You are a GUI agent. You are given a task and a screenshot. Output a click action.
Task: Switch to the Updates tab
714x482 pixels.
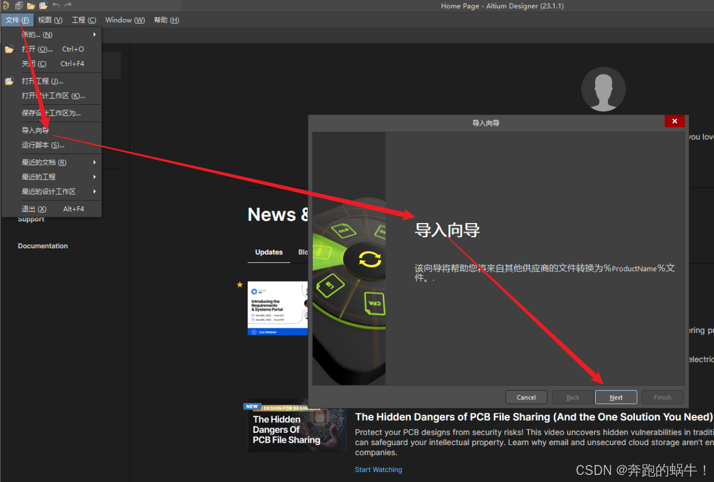click(x=269, y=252)
